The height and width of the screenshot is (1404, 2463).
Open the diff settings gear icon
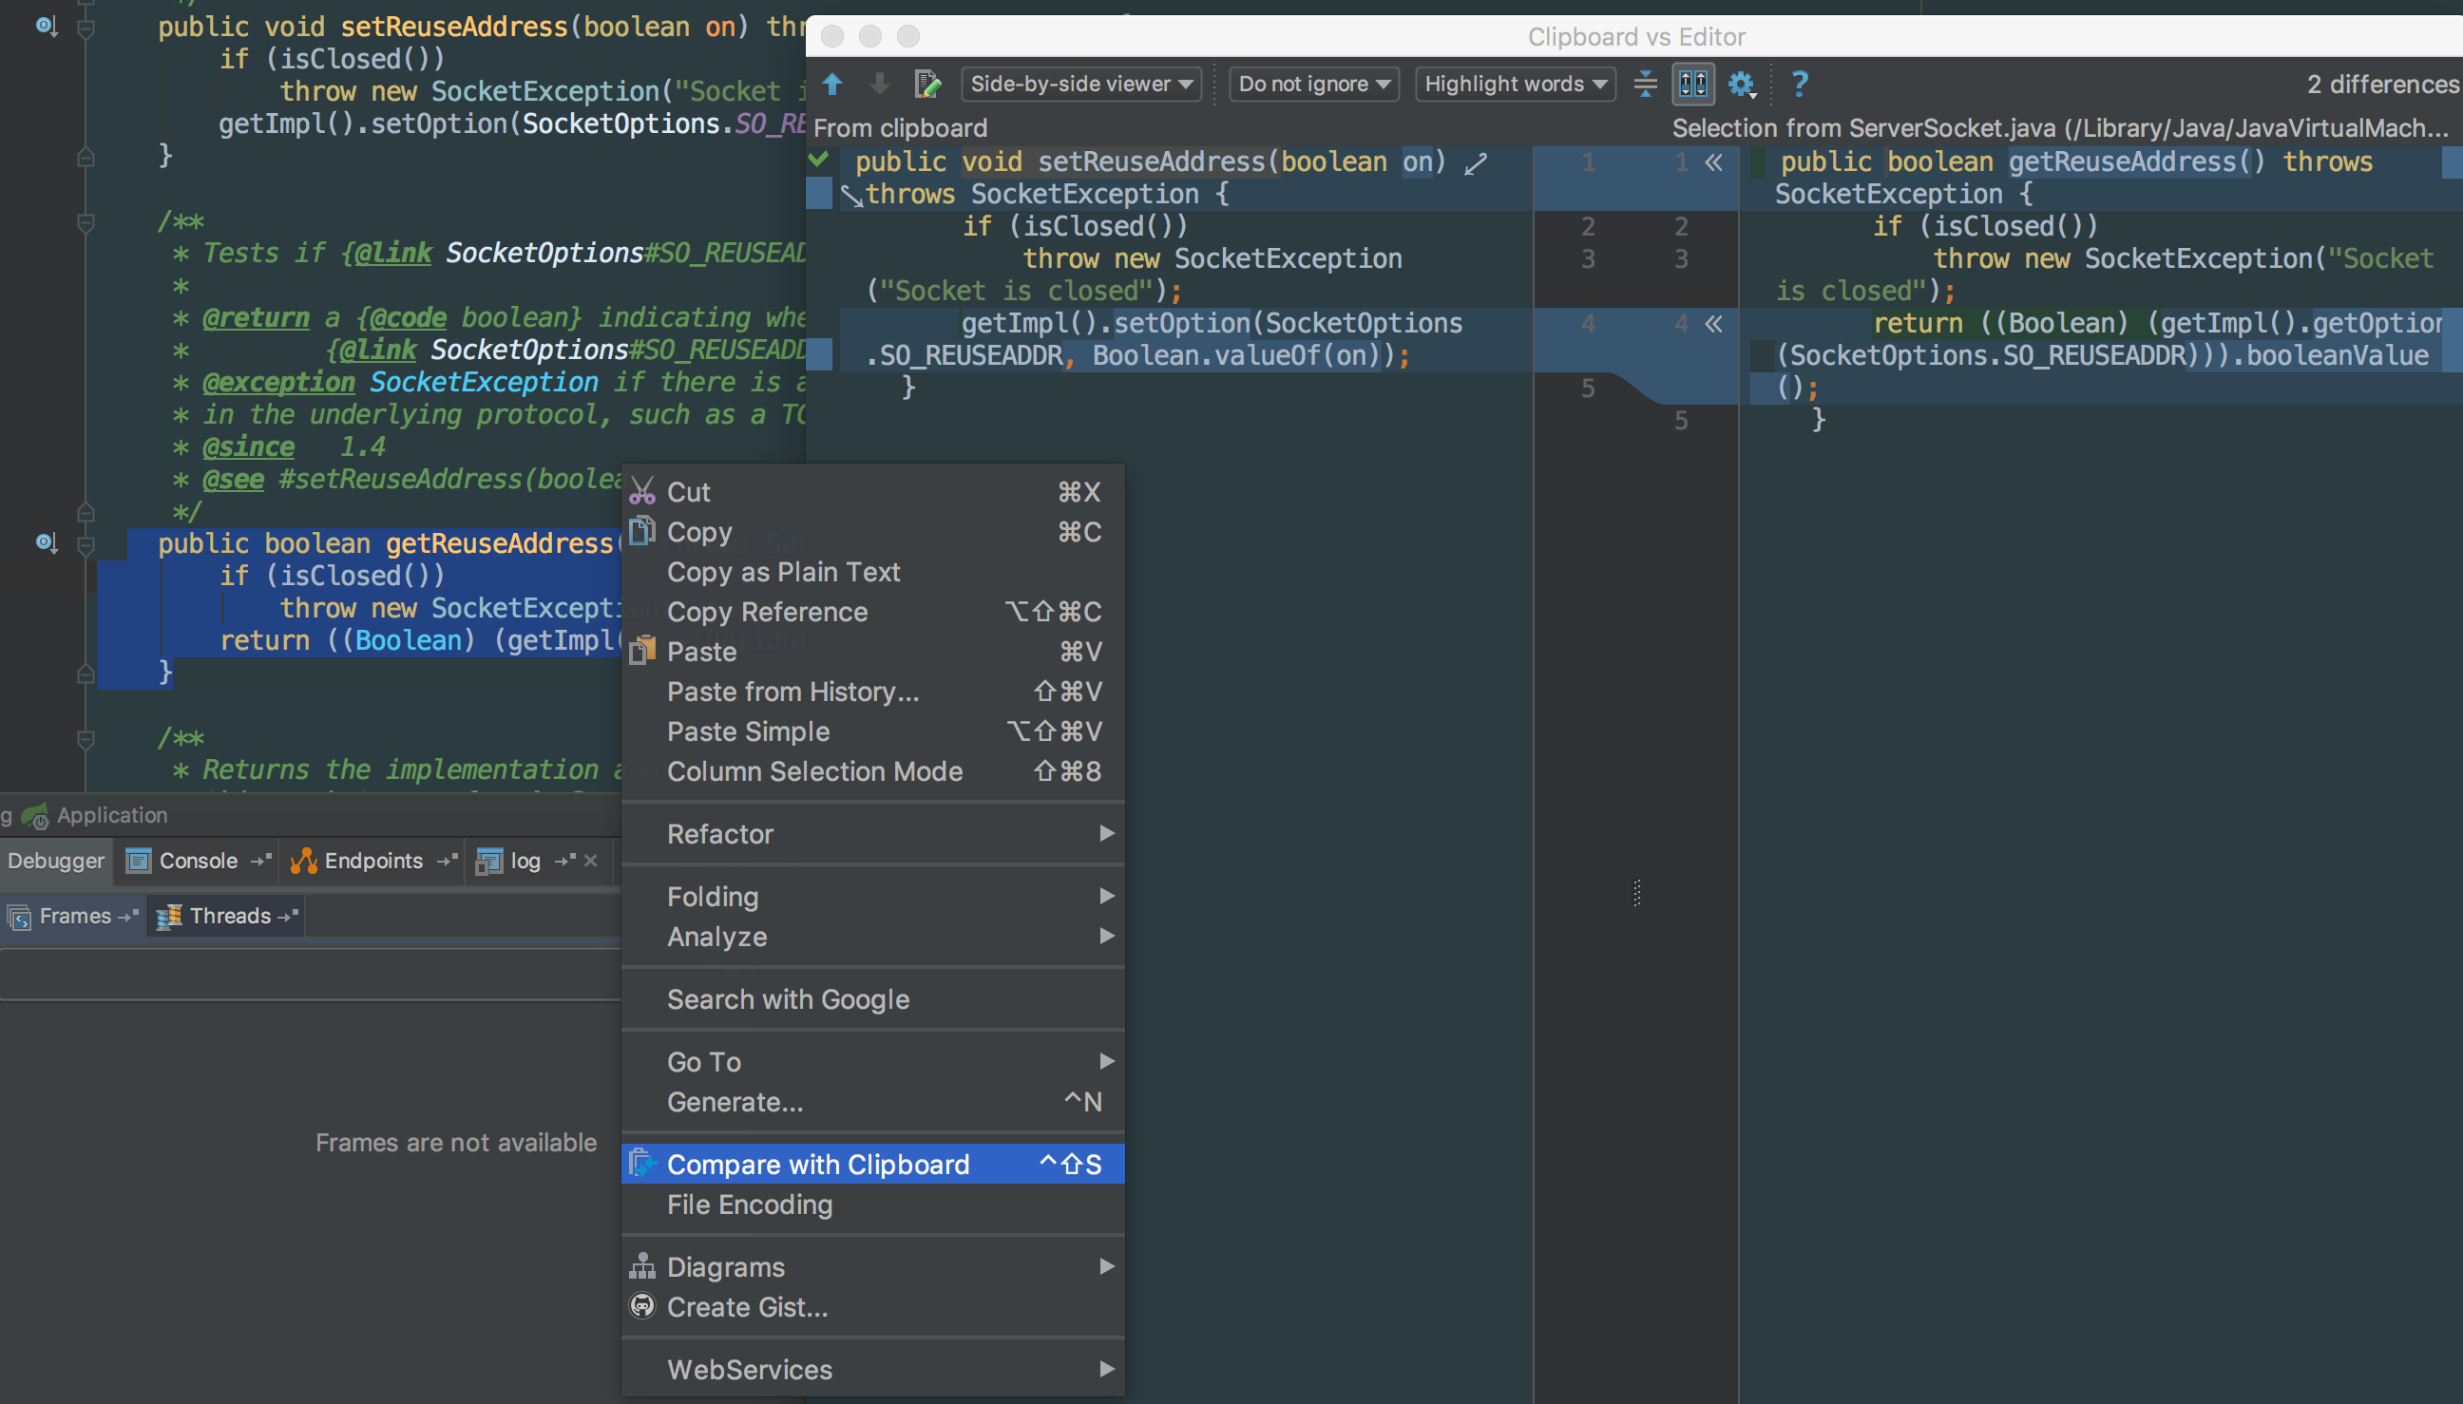[x=1741, y=84]
